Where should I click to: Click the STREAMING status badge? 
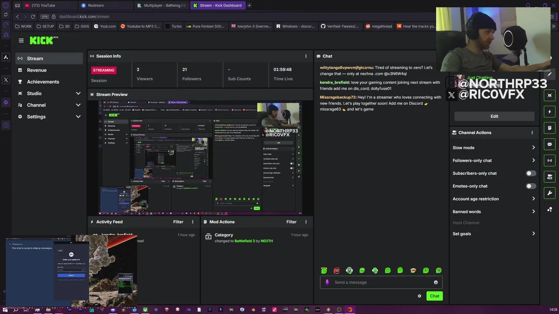pyautogui.click(x=104, y=70)
